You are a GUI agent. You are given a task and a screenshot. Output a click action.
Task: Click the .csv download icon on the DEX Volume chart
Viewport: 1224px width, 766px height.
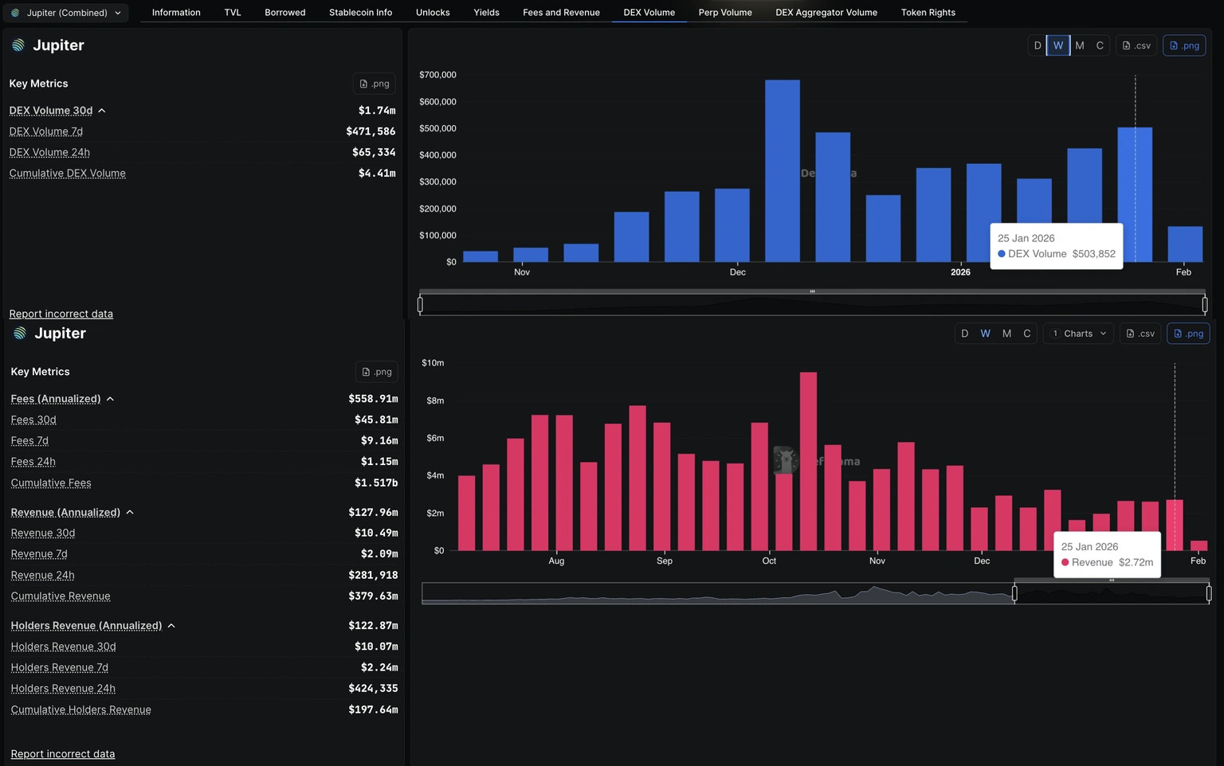click(1135, 45)
